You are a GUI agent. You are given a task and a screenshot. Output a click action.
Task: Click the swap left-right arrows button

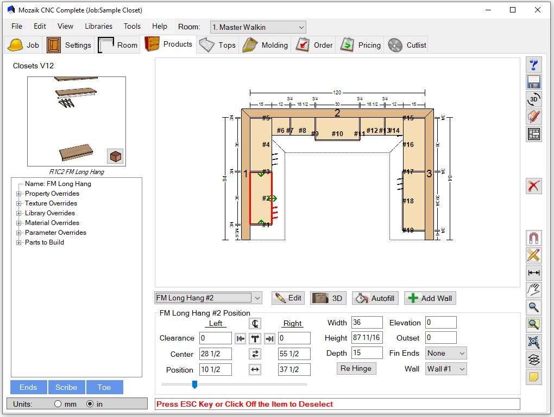tap(255, 354)
